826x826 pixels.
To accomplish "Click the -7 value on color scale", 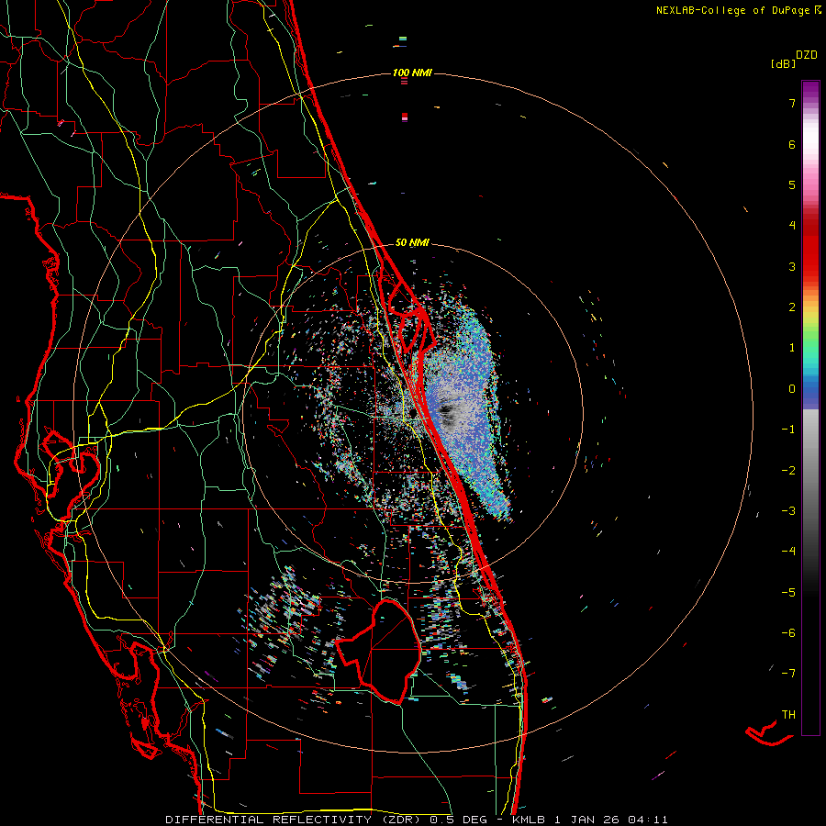I will [x=788, y=674].
